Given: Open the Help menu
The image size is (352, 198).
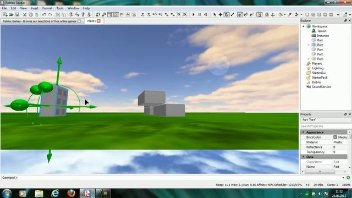Looking at the screenshot, I should click(x=86, y=8).
